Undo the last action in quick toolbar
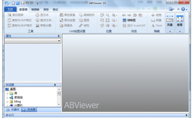The width and height of the screenshot is (194, 118). click(27, 3)
